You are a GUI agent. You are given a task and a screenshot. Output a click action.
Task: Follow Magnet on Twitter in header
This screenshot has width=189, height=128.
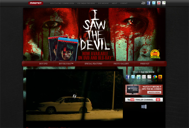click(x=154, y=3)
